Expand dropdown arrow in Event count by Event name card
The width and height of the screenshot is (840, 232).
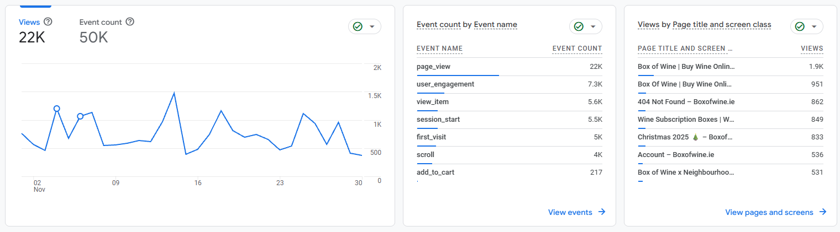593,26
